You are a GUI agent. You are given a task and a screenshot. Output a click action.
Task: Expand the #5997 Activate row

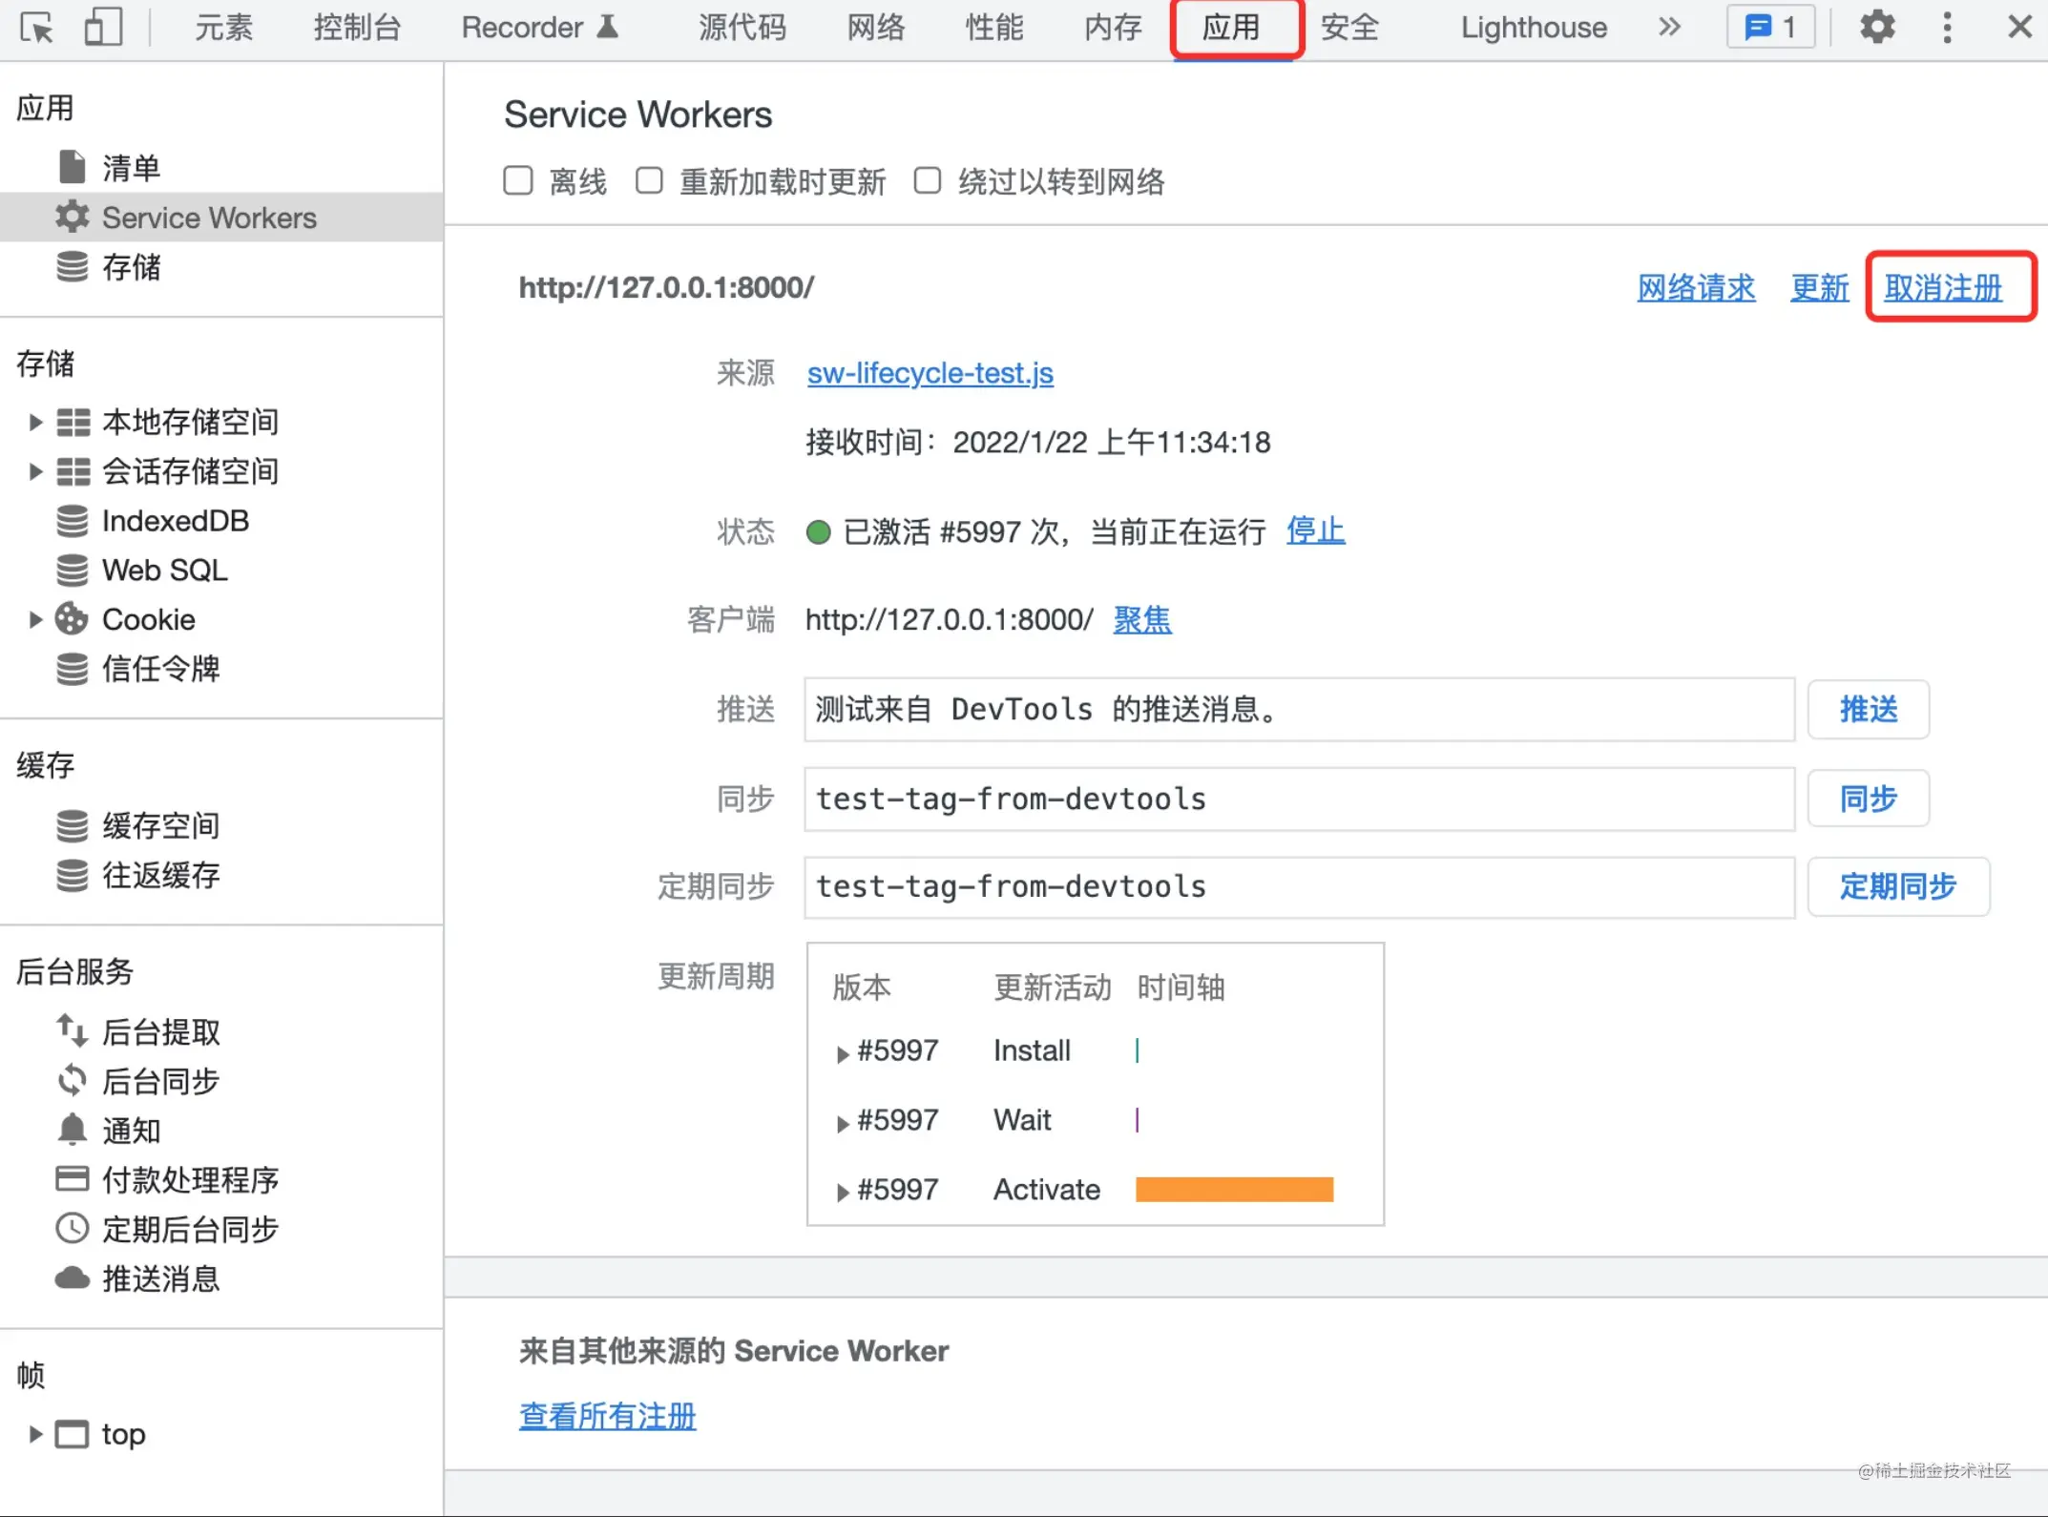coord(843,1193)
